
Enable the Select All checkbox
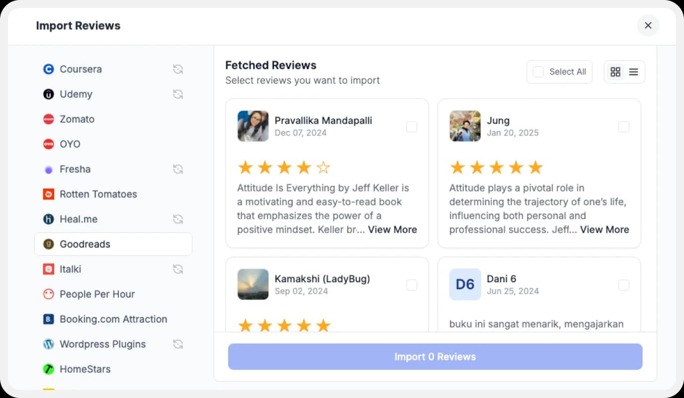538,71
